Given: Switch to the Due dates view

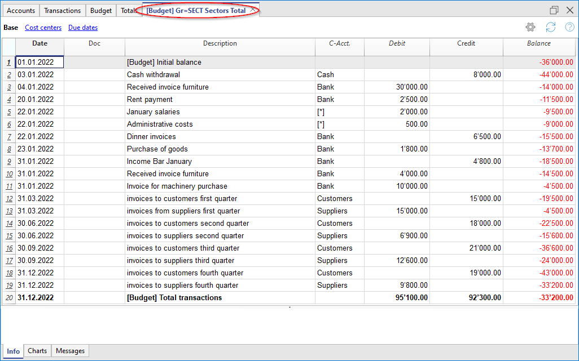Looking at the screenshot, I should (82, 28).
